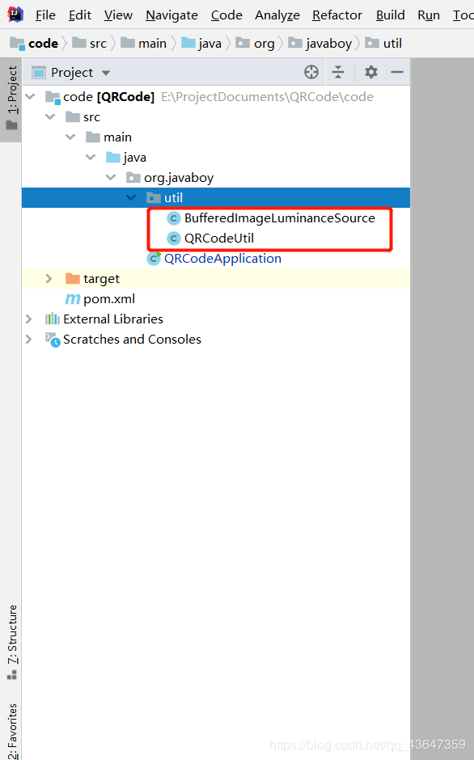This screenshot has height=760, width=474.
Task: Click the class icon beside BufferedImageLuminanceSource
Action: pyautogui.click(x=174, y=218)
